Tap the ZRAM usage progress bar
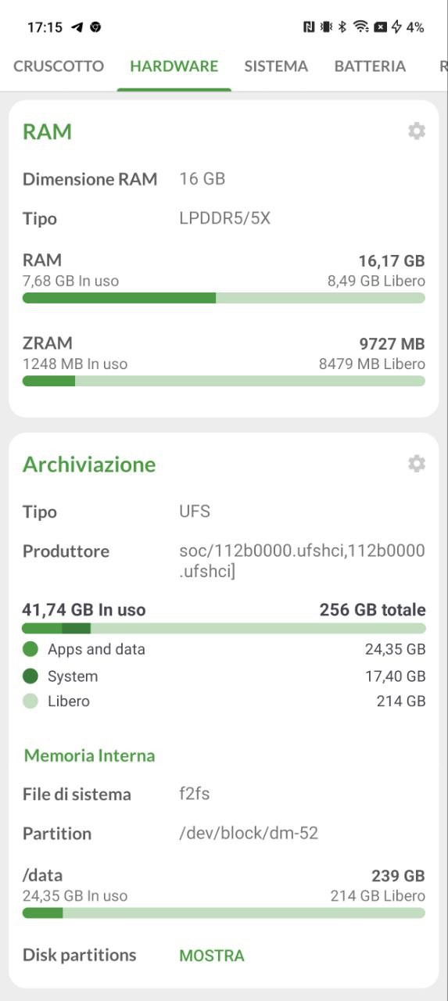Image resolution: width=448 pixels, height=1001 pixels. pyautogui.click(x=224, y=381)
